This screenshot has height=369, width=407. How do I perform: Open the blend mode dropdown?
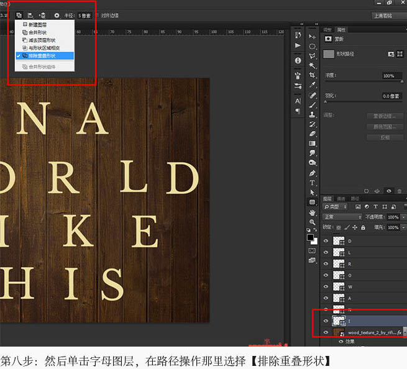342,217
